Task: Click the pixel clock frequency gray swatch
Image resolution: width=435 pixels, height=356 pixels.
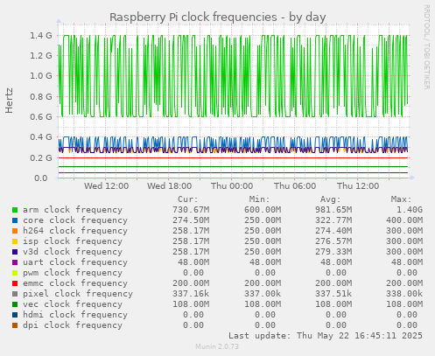Action: pos(15,294)
